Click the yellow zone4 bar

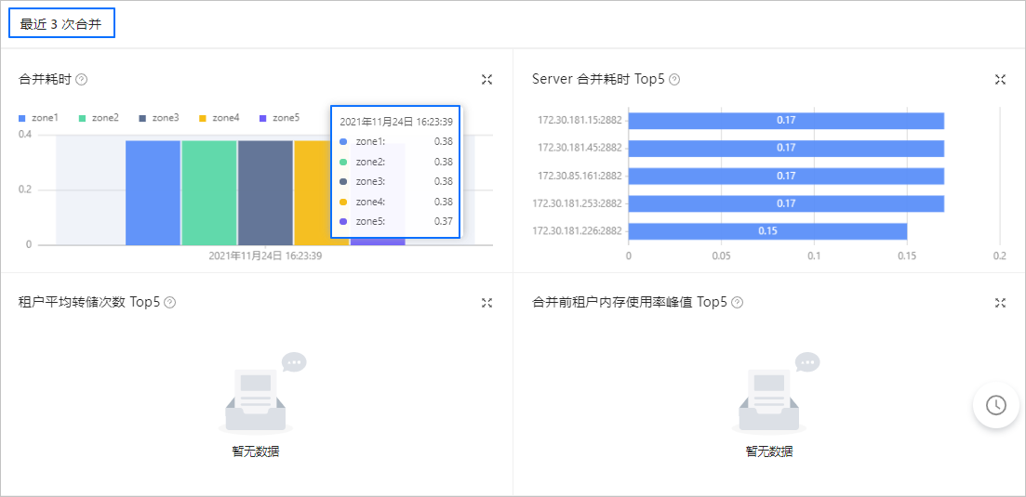pyautogui.click(x=313, y=192)
